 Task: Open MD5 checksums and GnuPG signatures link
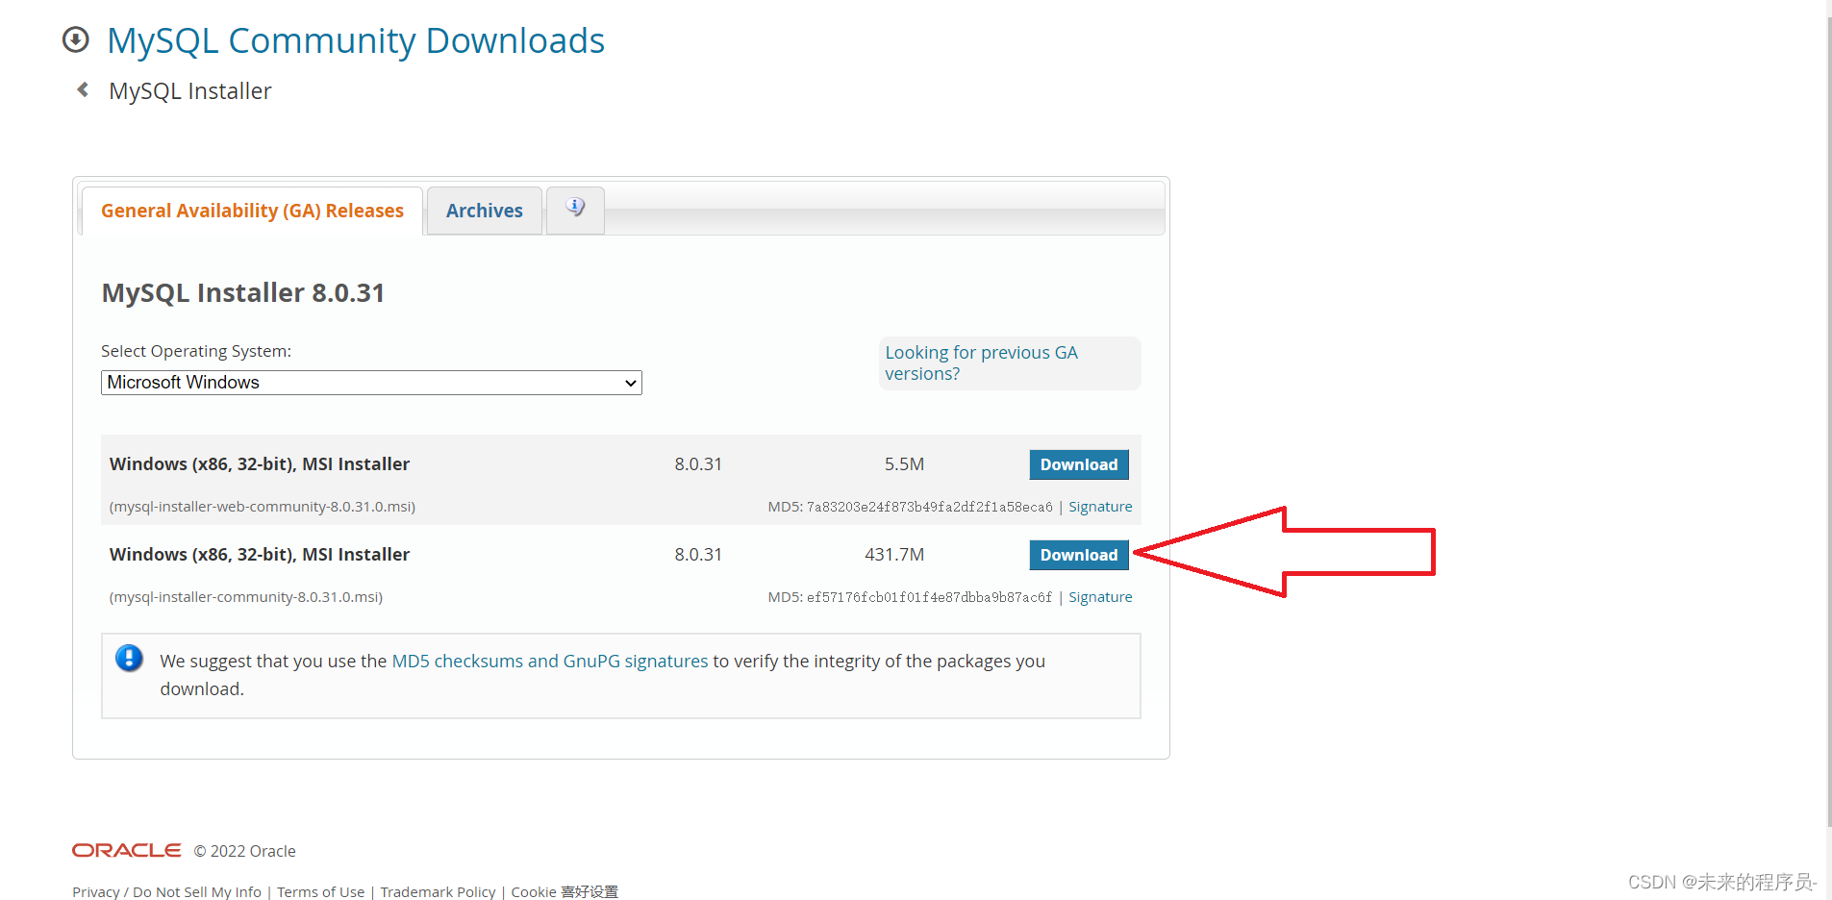point(550,662)
